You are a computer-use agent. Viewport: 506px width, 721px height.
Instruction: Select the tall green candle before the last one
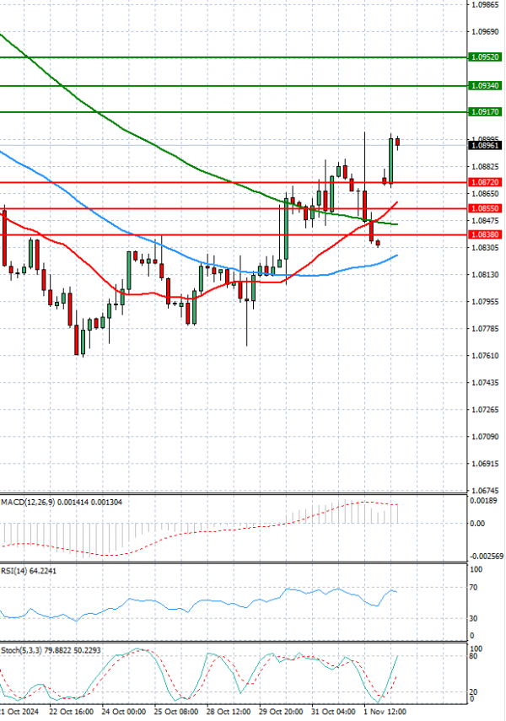tap(391, 160)
